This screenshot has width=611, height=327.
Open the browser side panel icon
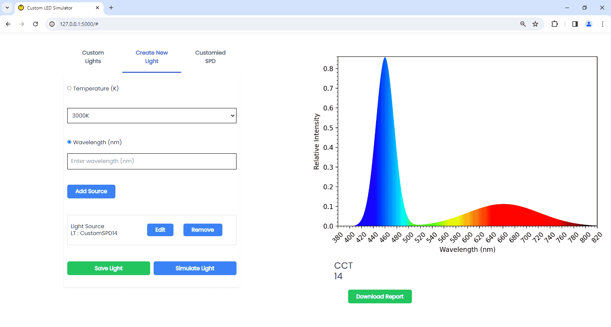point(575,24)
